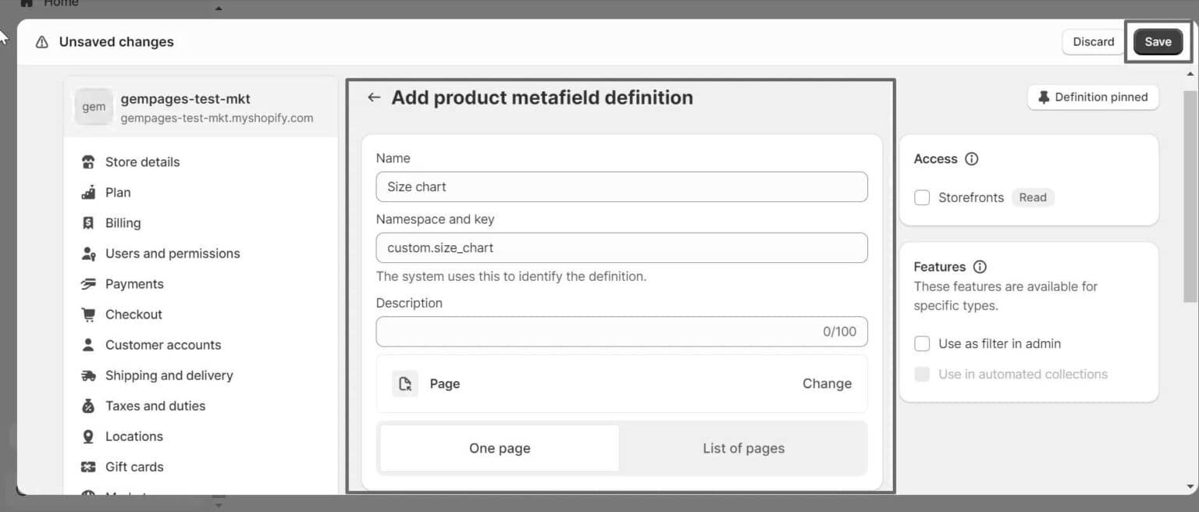The image size is (1199, 512).
Task: Enable the Storefronts access checkbox
Action: tap(922, 198)
